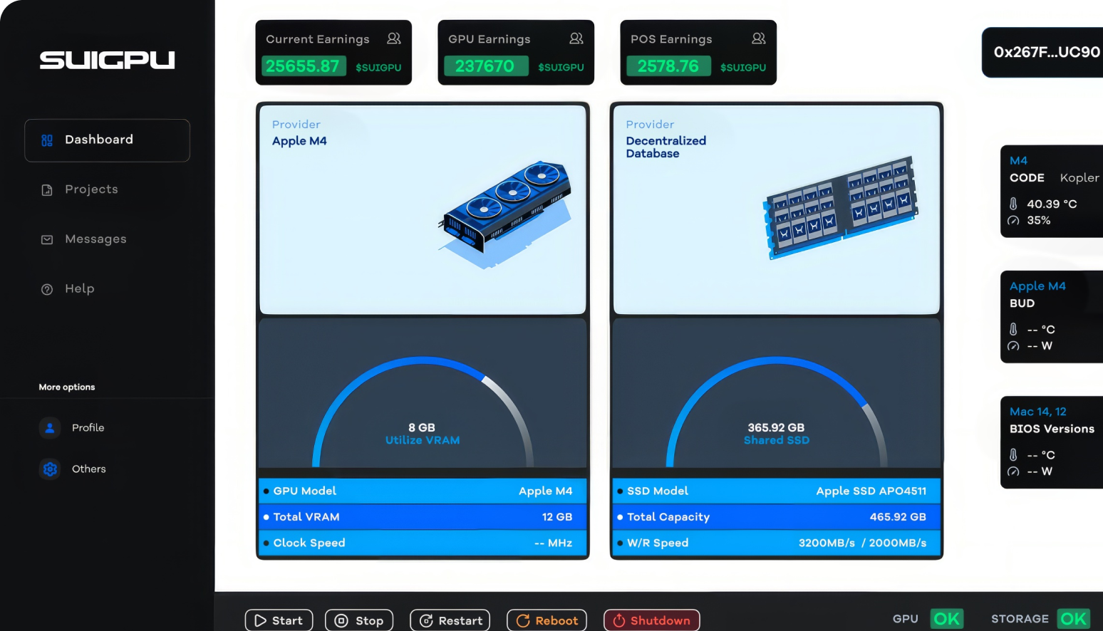Screen dimensions: 1103x631
Task: Select the Total Capacity row
Action: (777, 517)
